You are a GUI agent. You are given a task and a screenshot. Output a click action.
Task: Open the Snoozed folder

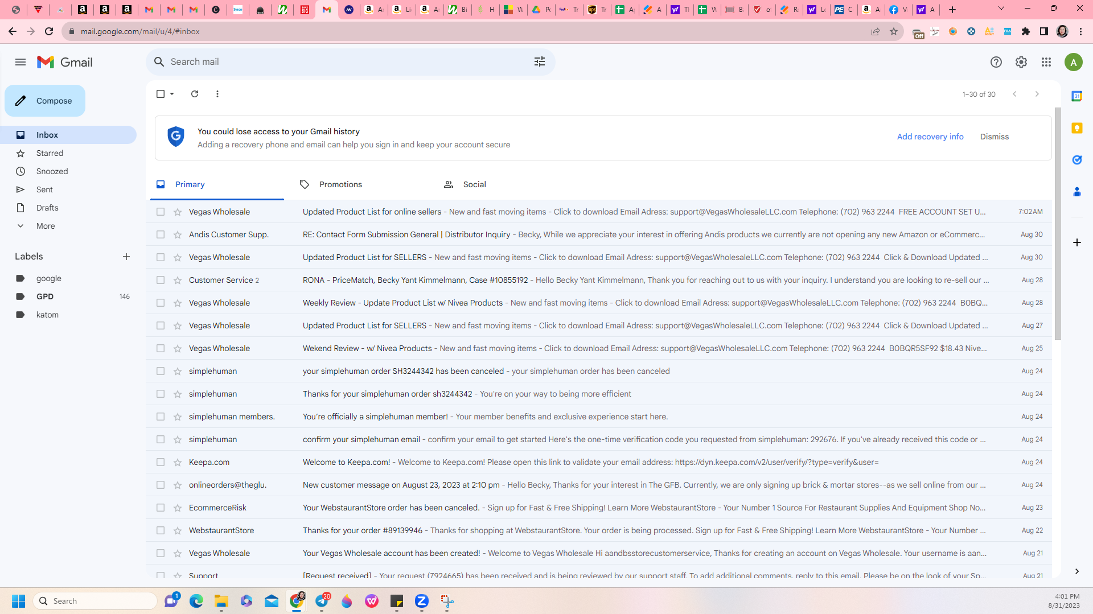click(x=68, y=171)
